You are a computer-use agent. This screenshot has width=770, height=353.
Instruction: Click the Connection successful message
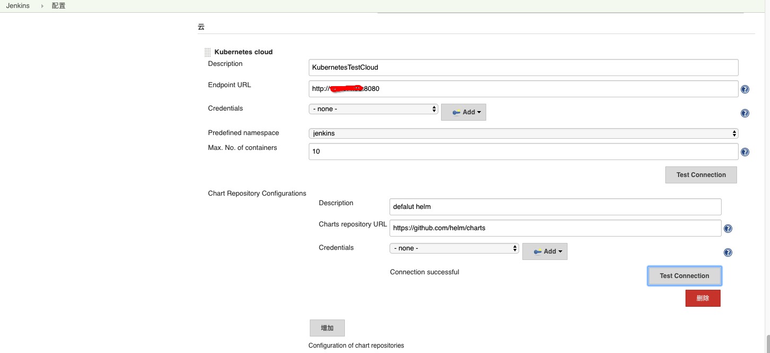coord(425,272)
